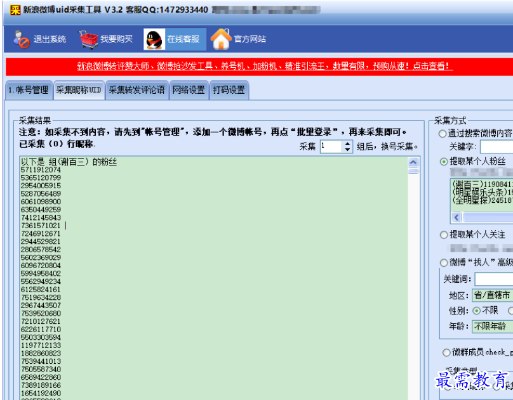Click UID 7412145843 in results
The image size is (513, 400).
pos(41,218)
